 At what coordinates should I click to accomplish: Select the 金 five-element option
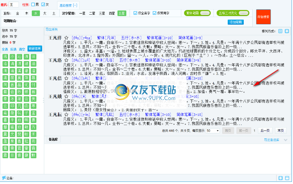click(17, 13)
